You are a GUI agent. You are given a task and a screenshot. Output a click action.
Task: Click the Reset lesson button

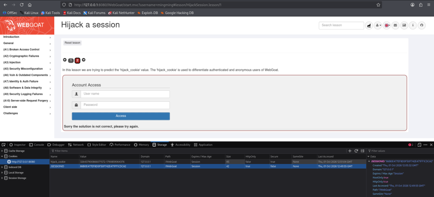72,43
